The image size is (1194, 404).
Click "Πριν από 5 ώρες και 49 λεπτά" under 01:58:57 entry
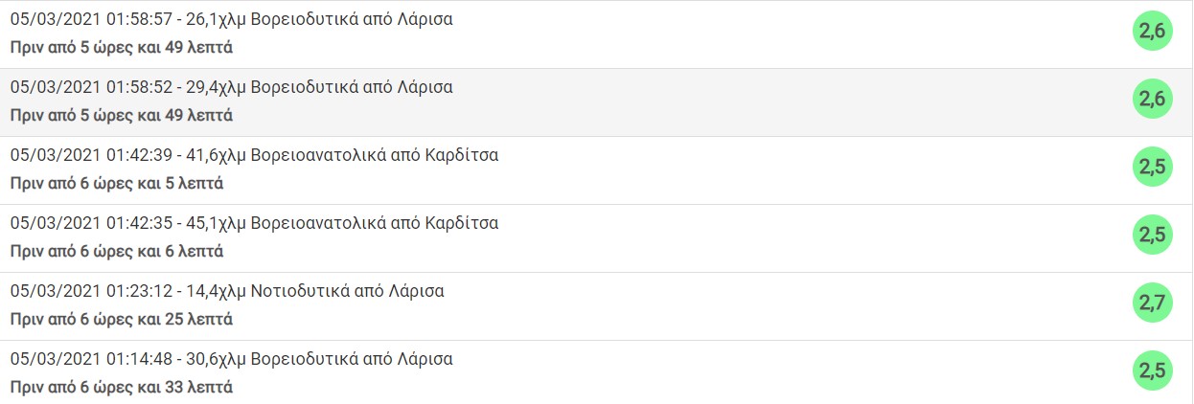click(122, 47)
